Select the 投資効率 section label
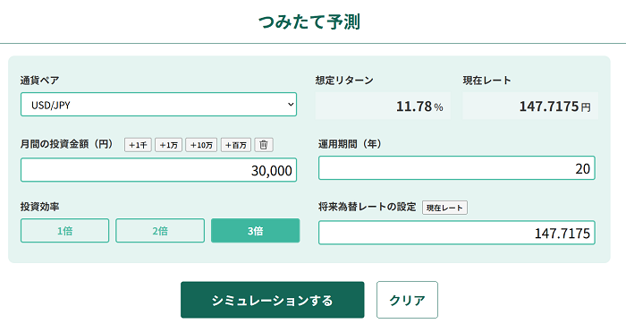This screenshot has height=332, width=626. (39, 207)
